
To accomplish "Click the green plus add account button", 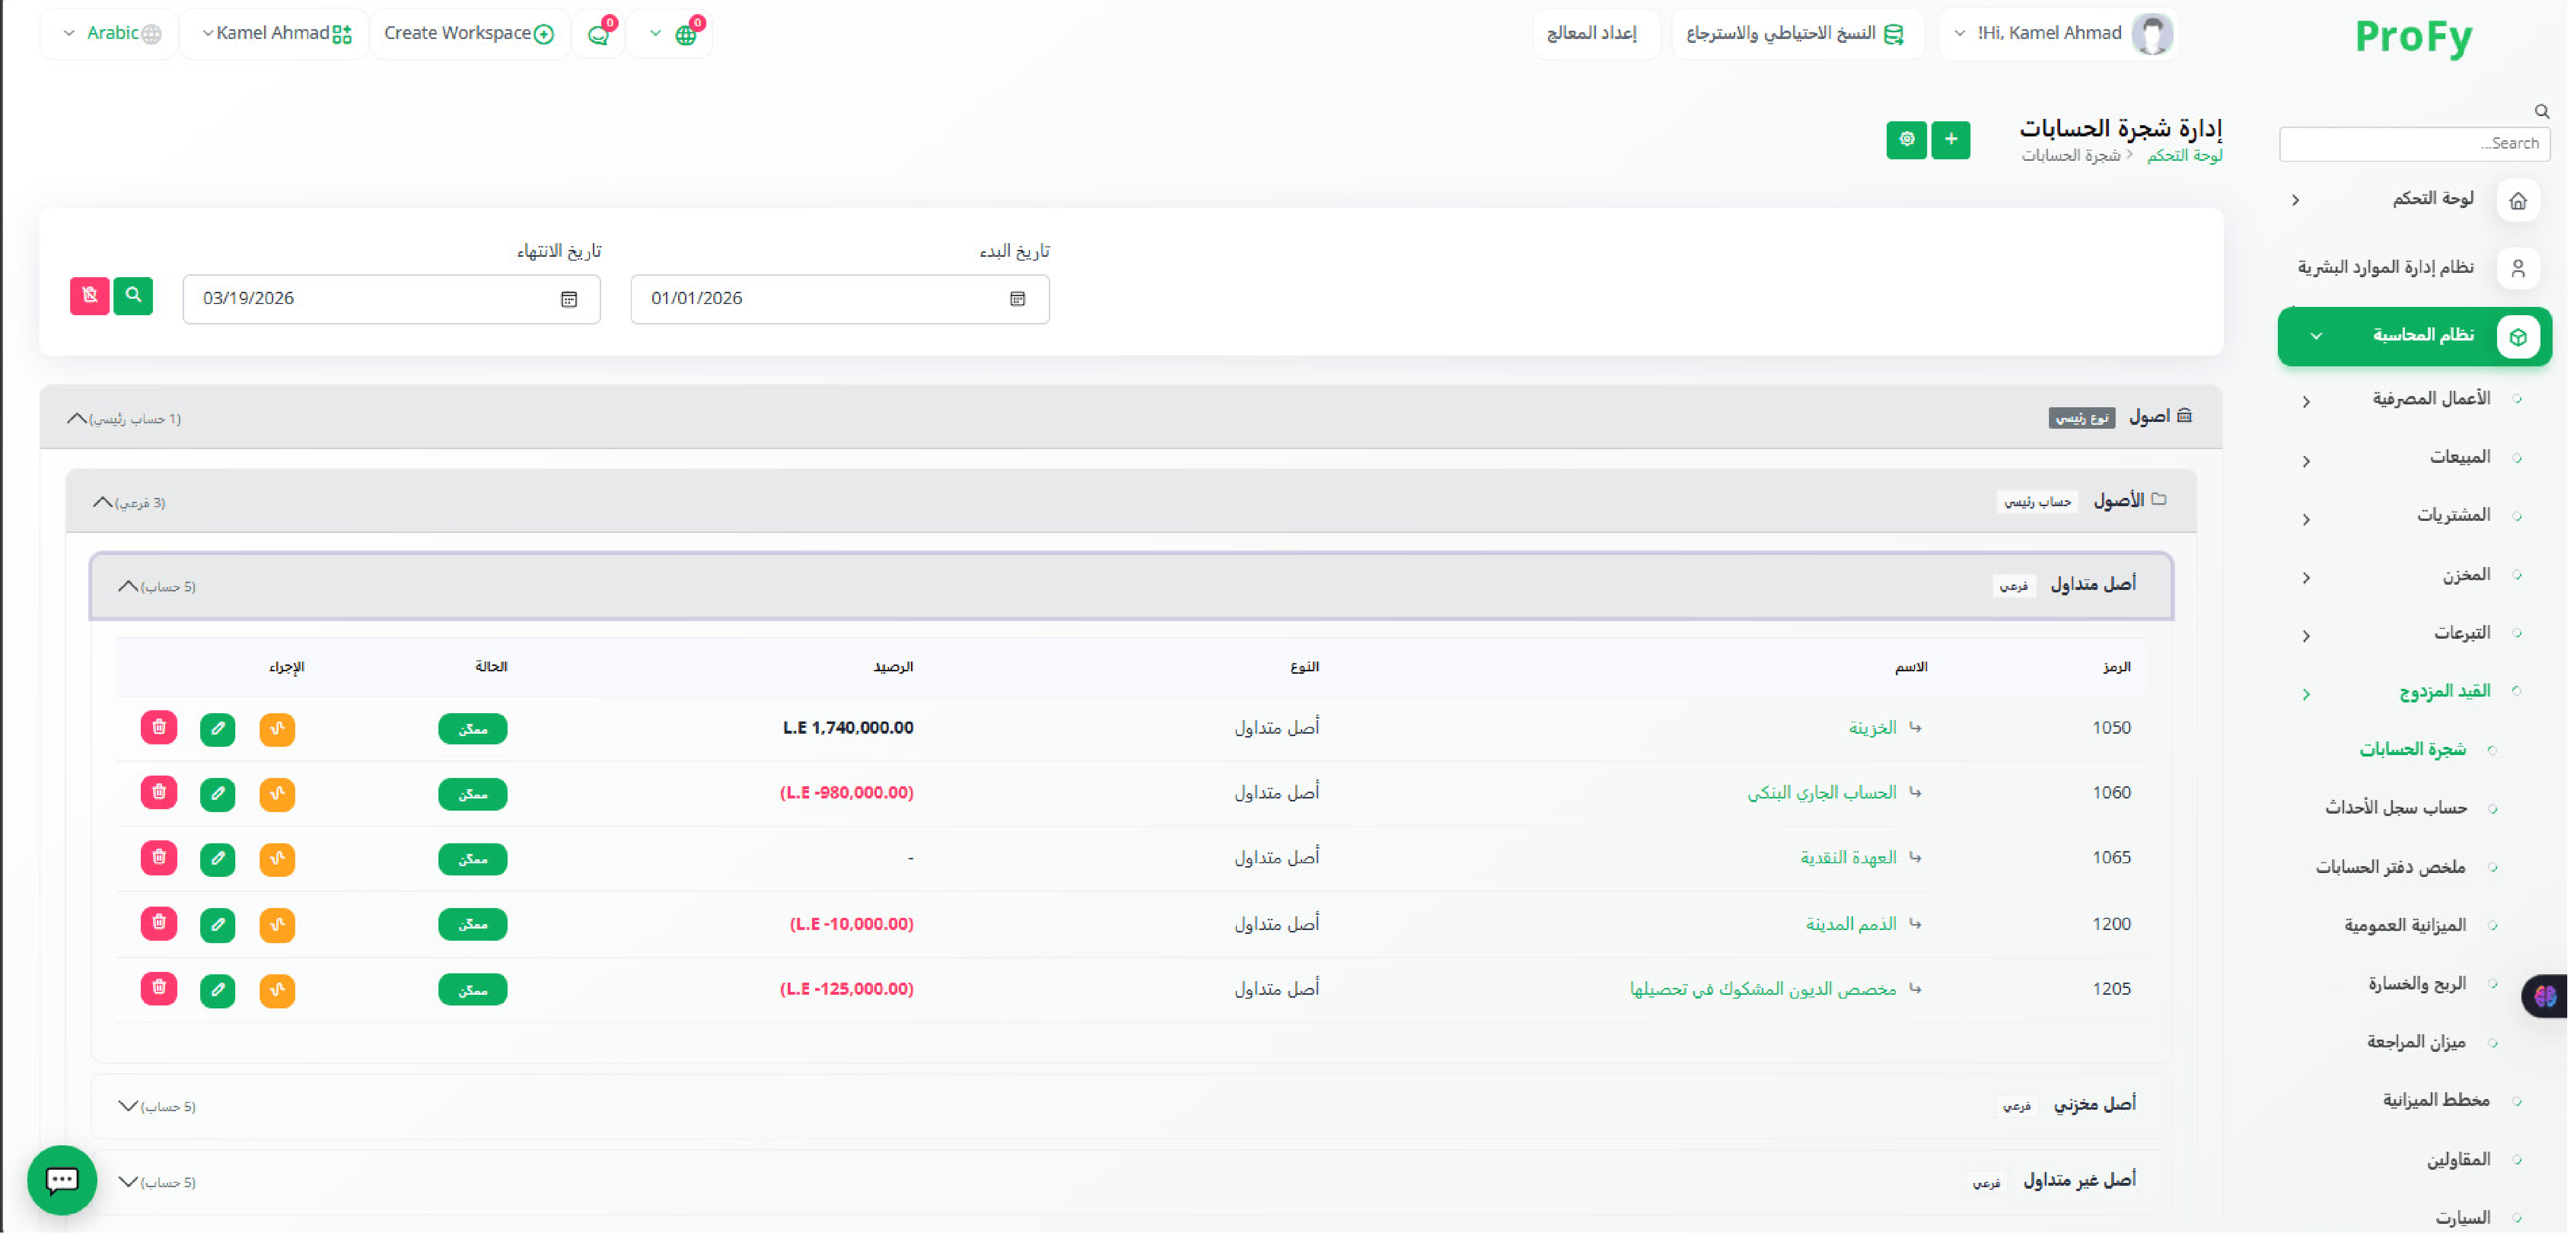I will [x=1951, y=140].
